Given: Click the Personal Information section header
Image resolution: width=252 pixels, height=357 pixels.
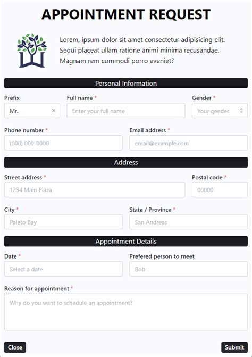Looking at the screenshot, I should (x=126, y=84).
